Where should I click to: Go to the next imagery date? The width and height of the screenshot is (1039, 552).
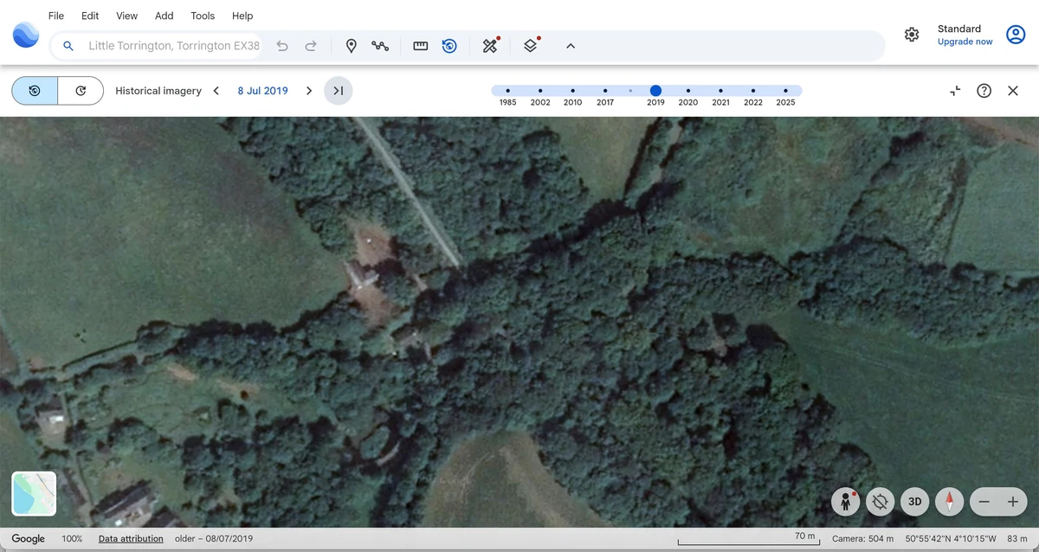coord(309,91)
